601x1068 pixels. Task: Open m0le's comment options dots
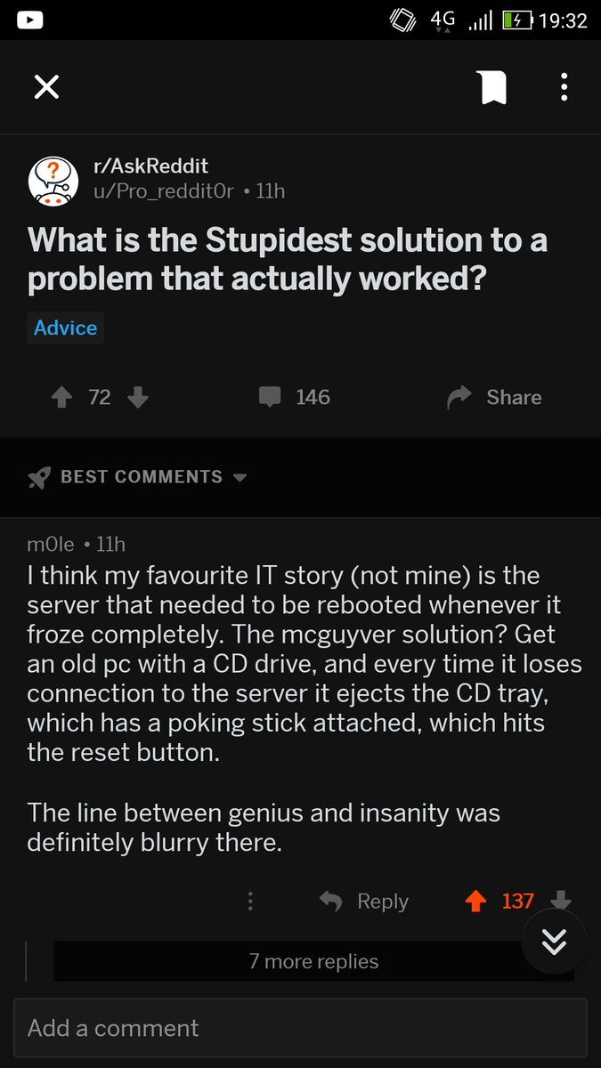[x=250, y=902]
